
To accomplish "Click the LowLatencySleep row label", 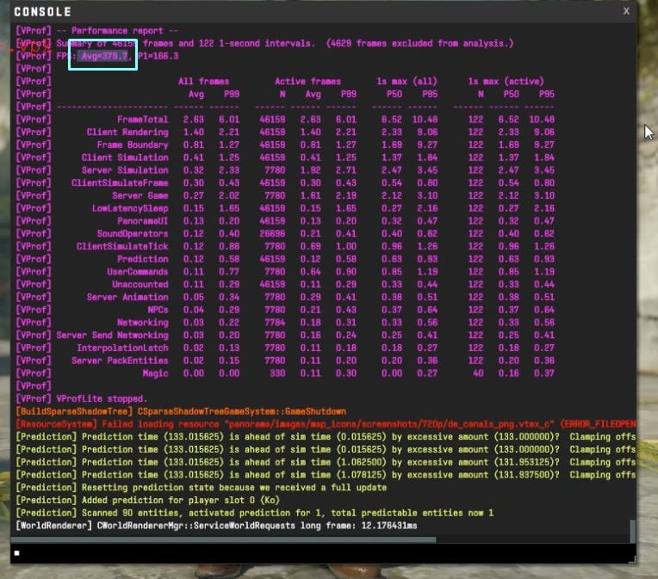I will tap(130, 208).
